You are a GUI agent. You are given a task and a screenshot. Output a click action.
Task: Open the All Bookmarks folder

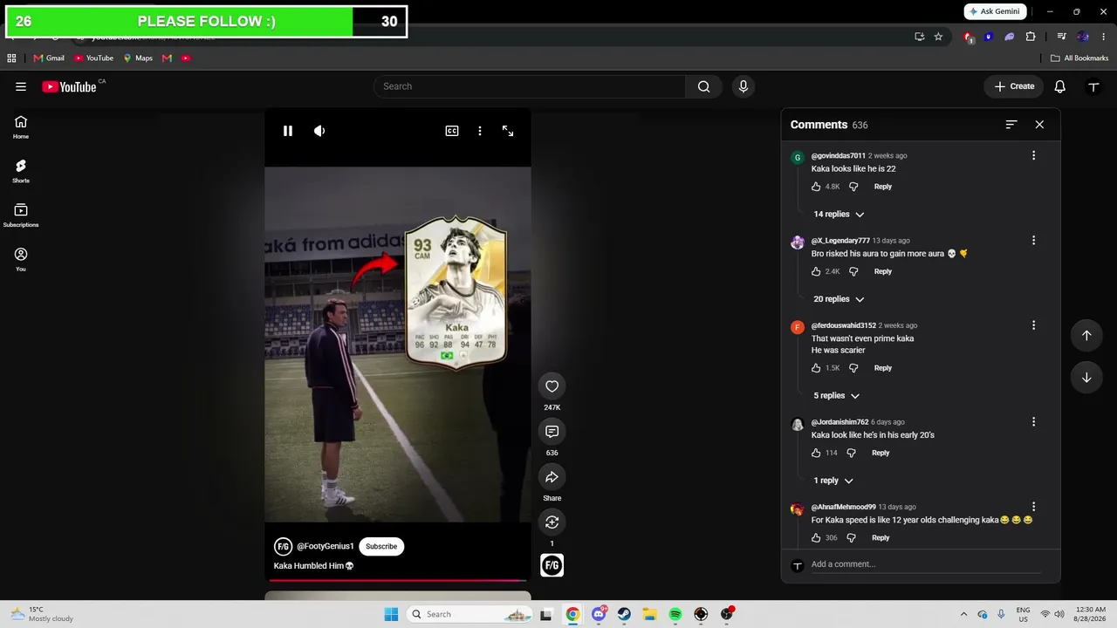tap(1079, 58)
